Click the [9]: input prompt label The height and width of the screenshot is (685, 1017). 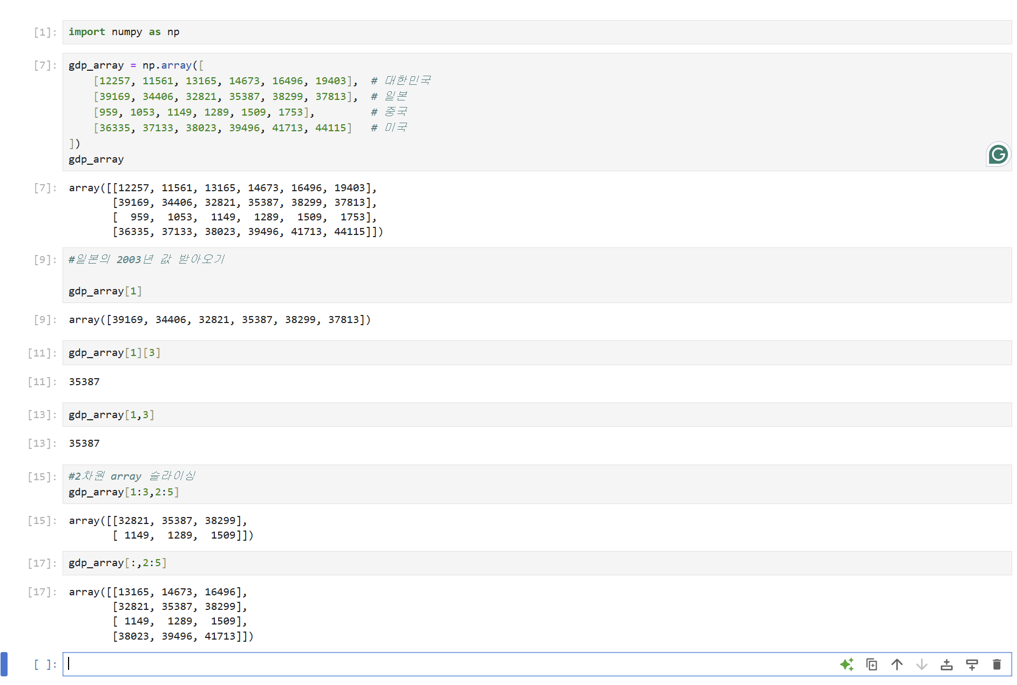coord(45,260)
